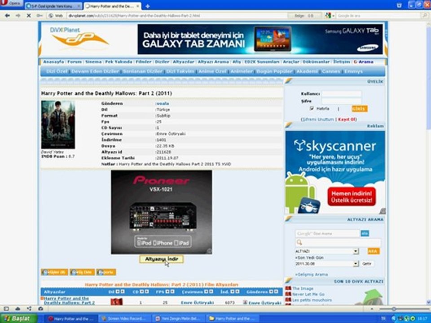This screenshot has width=431, height=323.
Task: Click the Kullanıcı username field
Action: pos(342,94)
